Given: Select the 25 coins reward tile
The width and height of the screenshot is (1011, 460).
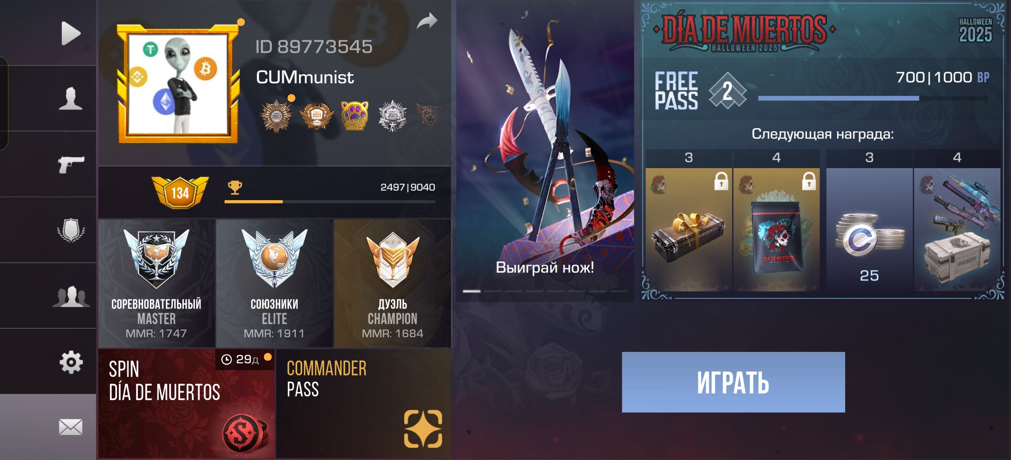Looking at the screenshot, I should pos(869,230).
